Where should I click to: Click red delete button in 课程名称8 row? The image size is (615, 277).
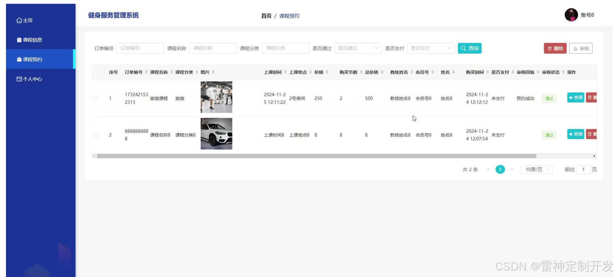click(591, 134)
